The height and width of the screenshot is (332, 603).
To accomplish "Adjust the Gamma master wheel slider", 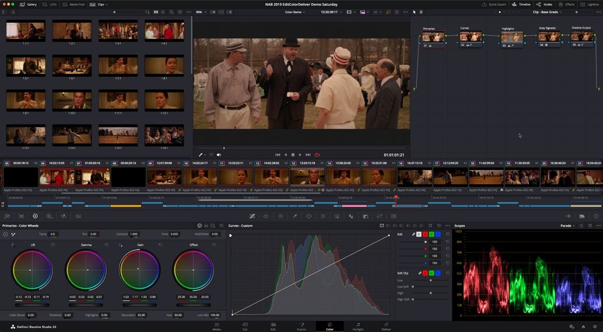I will pyautogui.click(x=86, y=305).
